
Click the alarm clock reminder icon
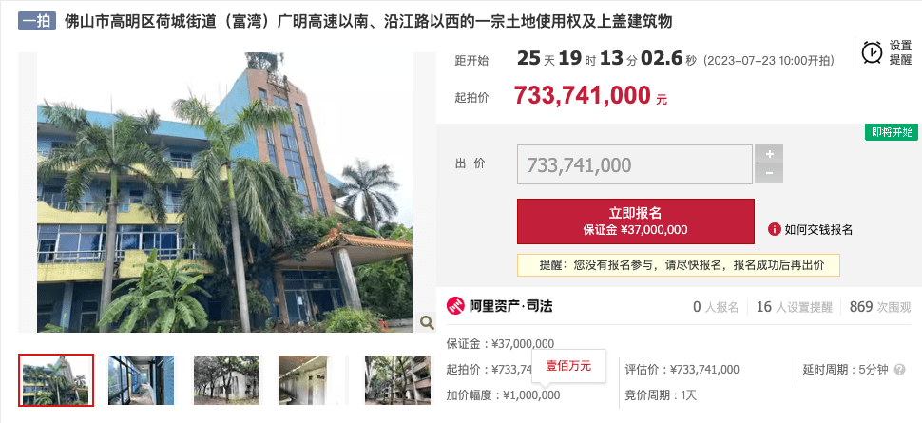[x=872, y=52]
